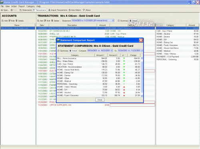
Task: Delete the transaction in Transactions panel
Action: click(55, 21)
